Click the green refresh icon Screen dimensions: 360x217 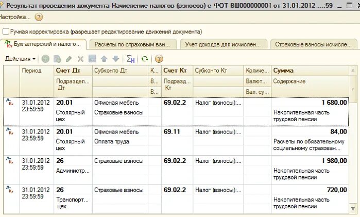pyautogui.click(x=145, y=59)
